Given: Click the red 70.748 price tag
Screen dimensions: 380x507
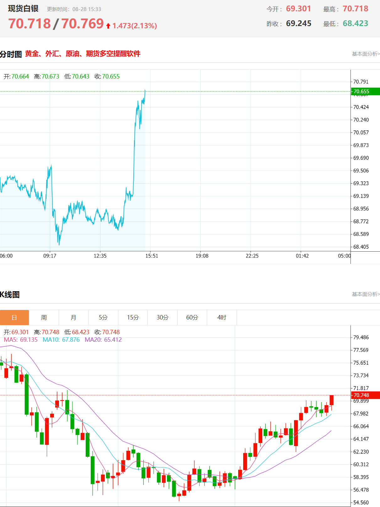Looking at the screenshot, I should pyautogui.click(x=365, y=395).
